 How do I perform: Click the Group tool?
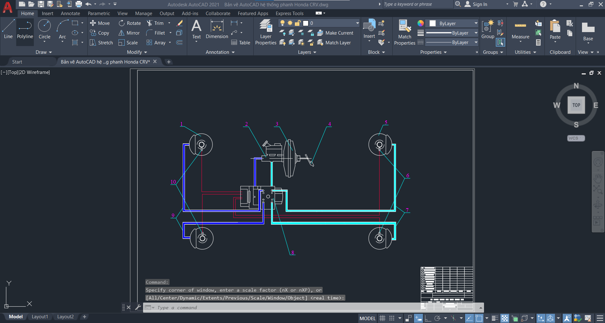(x=487, y=29)
